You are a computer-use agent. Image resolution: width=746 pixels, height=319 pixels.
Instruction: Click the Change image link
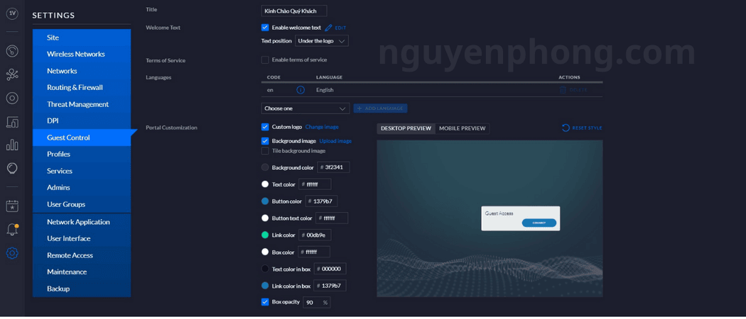tap(322, 127)
